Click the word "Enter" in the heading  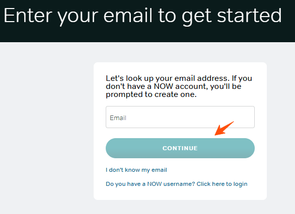28,16
